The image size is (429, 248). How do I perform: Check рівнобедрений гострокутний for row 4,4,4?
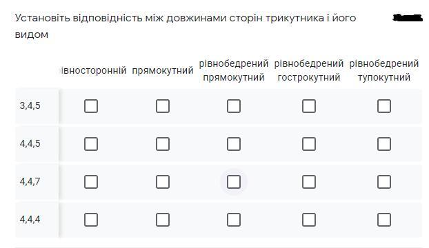pyautogui.click(x=309, y=220)
